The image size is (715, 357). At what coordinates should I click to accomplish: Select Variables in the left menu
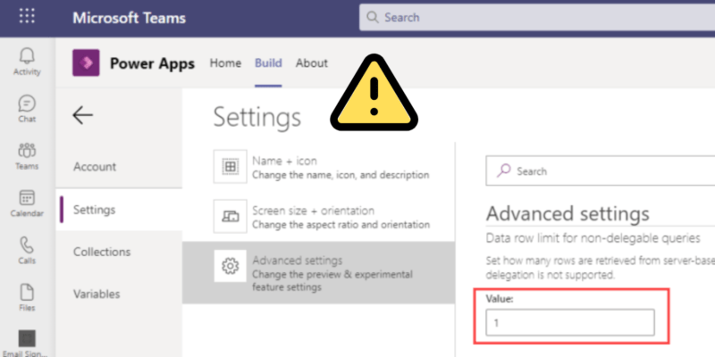[97, 294]
